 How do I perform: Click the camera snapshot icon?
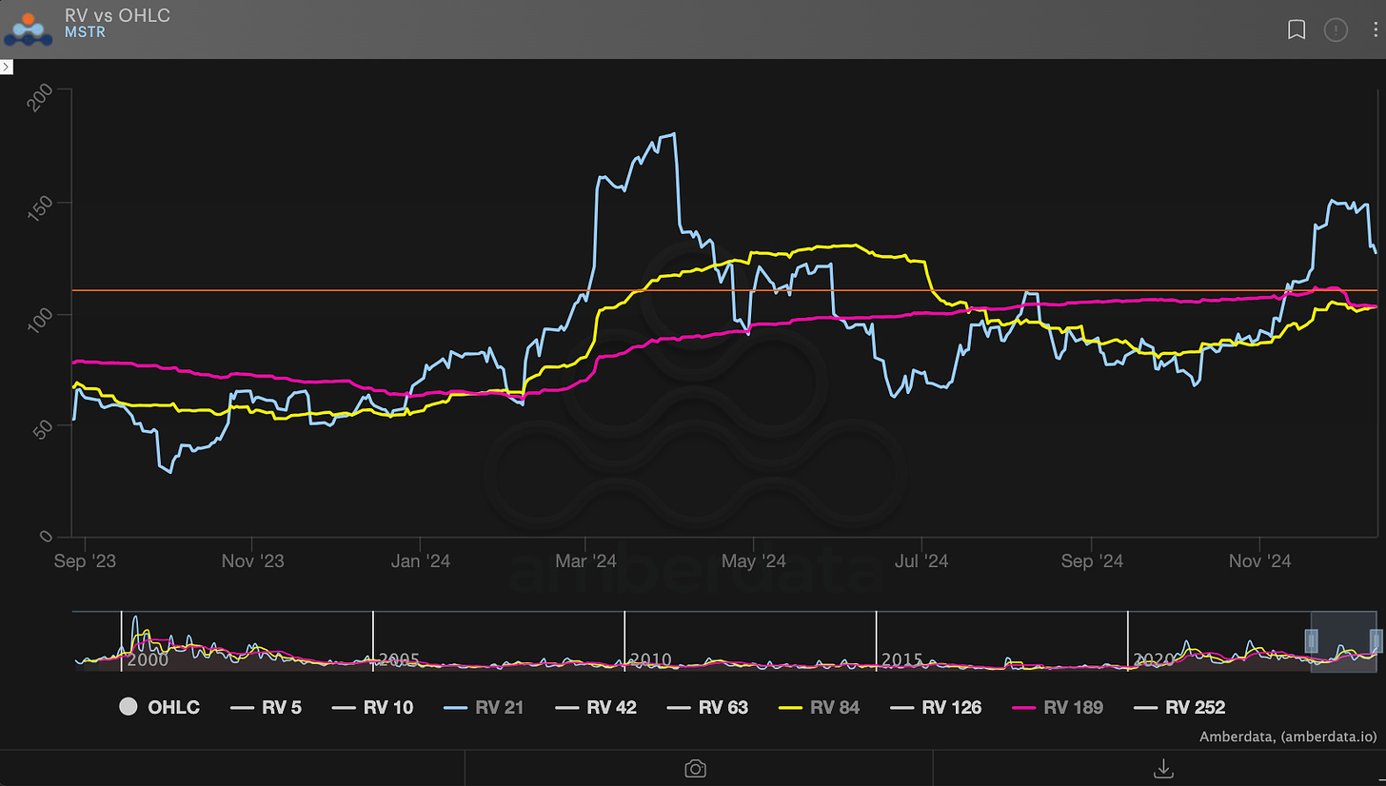pyautogui.click(x=696, y=768)
